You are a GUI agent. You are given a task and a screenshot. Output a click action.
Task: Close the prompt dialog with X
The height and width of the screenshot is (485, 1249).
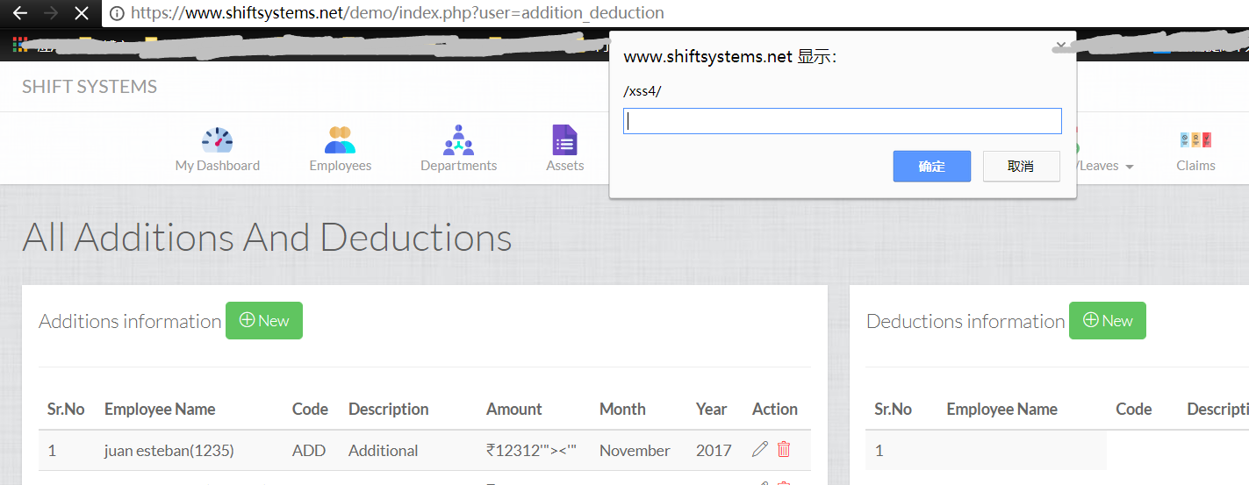pos(1061,45)
